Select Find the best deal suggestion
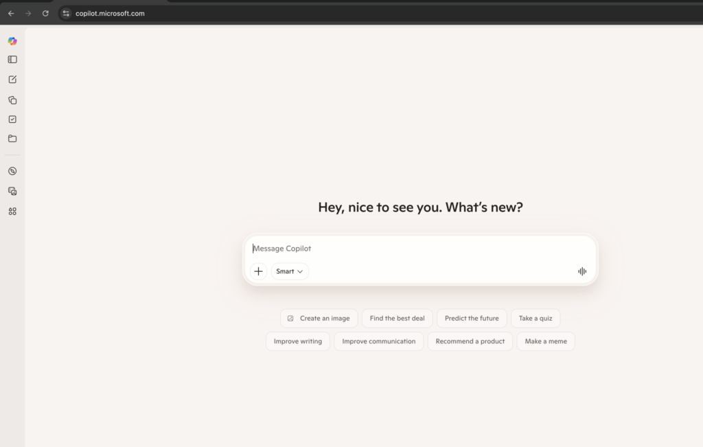Viewport: 703px width, 447px height. pos(397,319)
